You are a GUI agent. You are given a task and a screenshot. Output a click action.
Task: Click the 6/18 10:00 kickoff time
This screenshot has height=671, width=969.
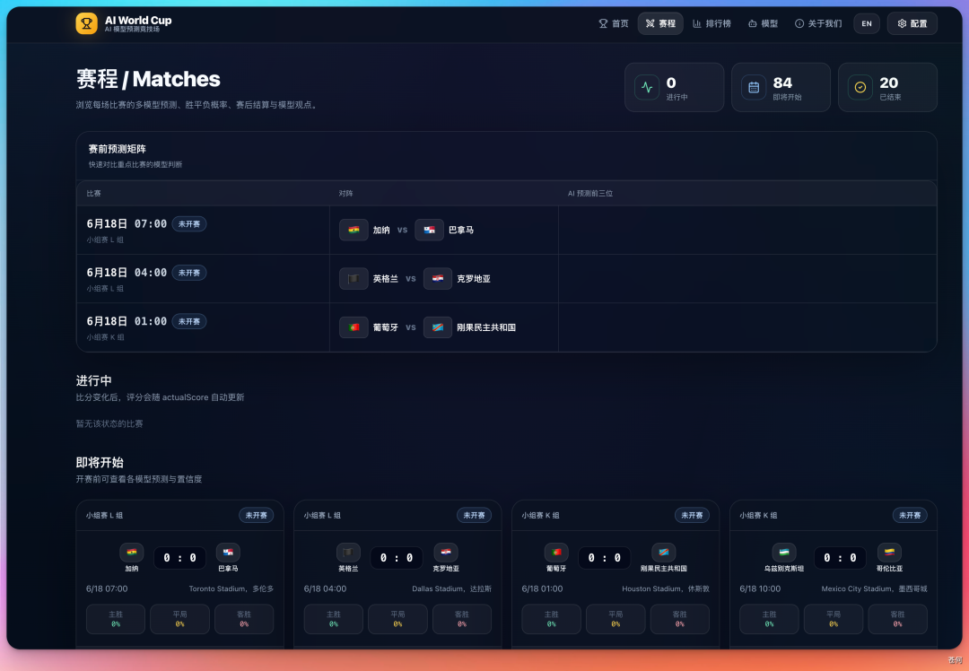click(x=760, y=588)
